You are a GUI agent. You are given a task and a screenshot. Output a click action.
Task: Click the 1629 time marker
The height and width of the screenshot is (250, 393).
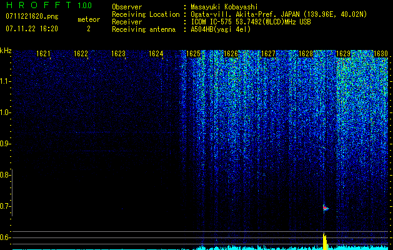(343, 54)
